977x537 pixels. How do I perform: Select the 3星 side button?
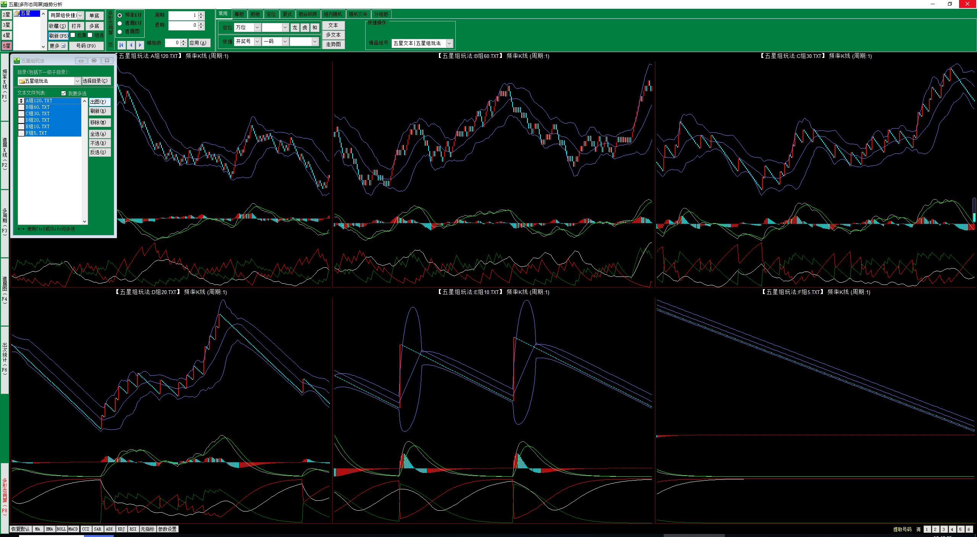(x=6, y=25)
